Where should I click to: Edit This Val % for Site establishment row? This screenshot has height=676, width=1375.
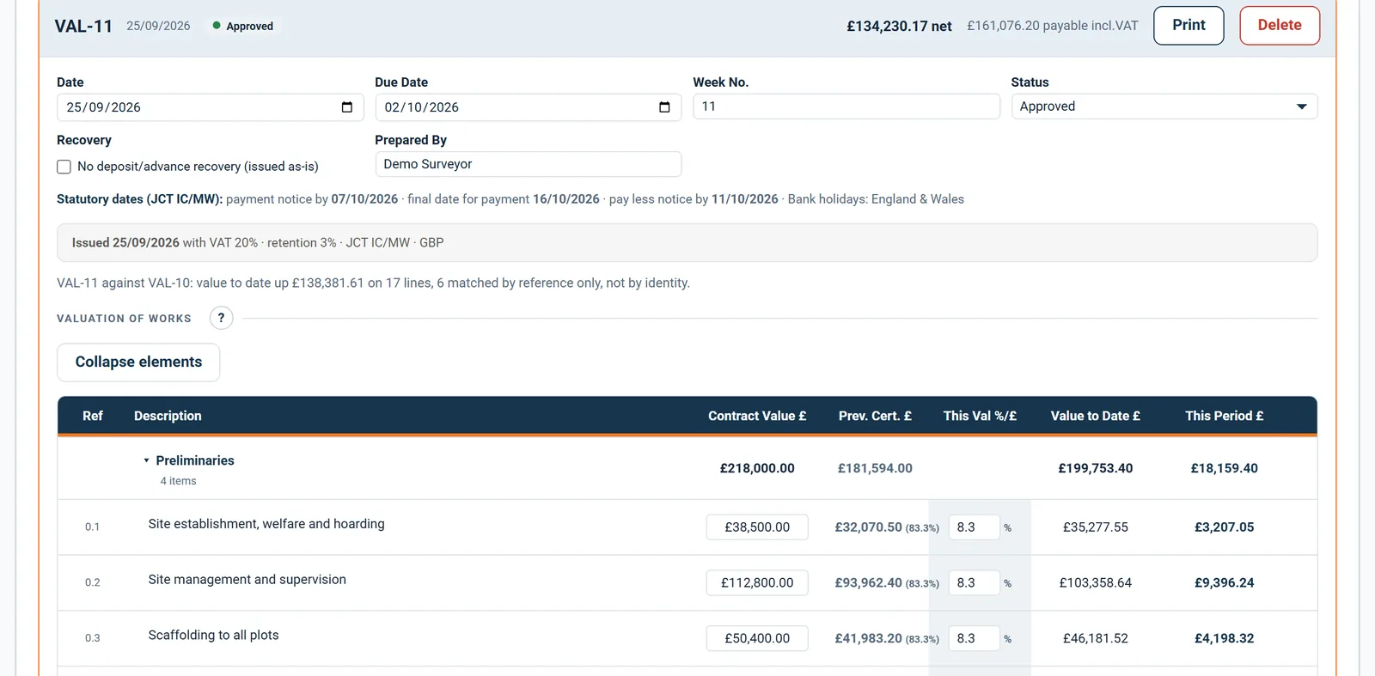click(x=975, y=527)
